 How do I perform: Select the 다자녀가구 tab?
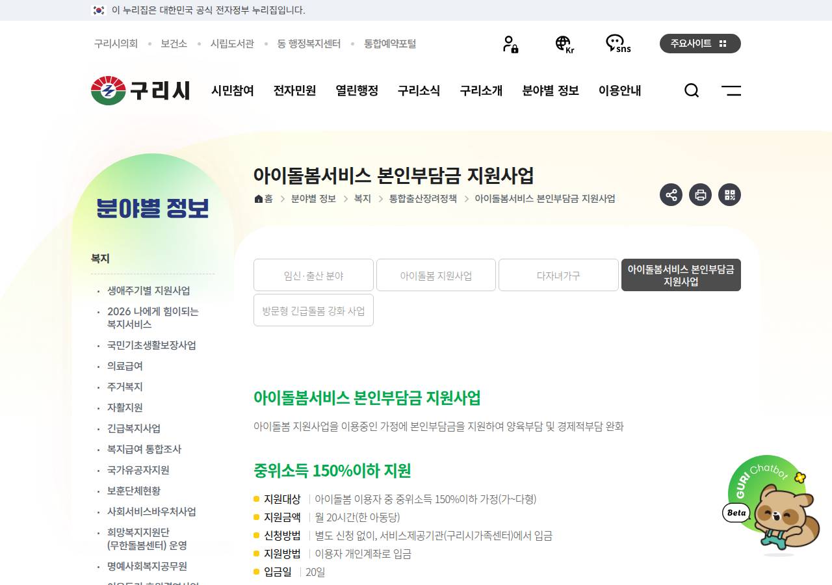[558, 275]
